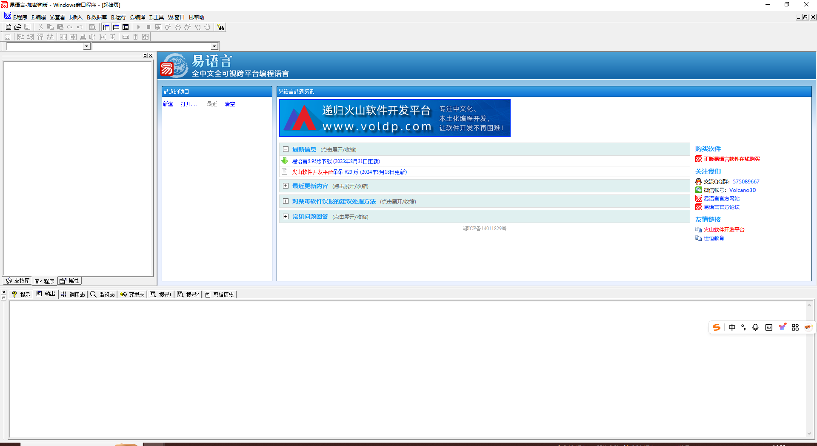Click the Undo arrow icon
Viewport: 817px width, 446px height.
pos(80,27)
